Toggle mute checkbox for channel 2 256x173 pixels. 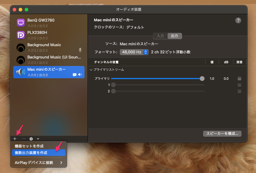[x=239, y=91]
